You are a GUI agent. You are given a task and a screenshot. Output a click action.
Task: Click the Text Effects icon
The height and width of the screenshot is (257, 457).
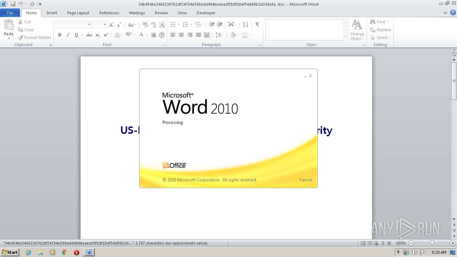click(117, 35)
